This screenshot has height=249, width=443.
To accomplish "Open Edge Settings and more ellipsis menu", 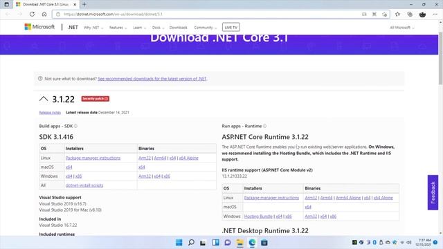I will point(435,14).
